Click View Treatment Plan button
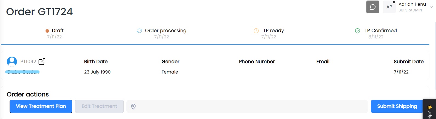The image size is (436, 119). 41,106
